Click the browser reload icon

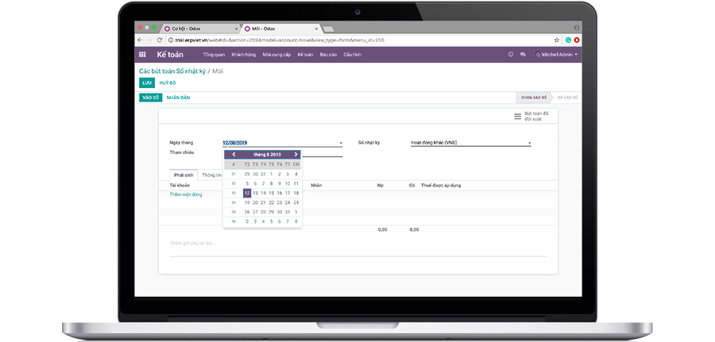click(x=160, y=40)
